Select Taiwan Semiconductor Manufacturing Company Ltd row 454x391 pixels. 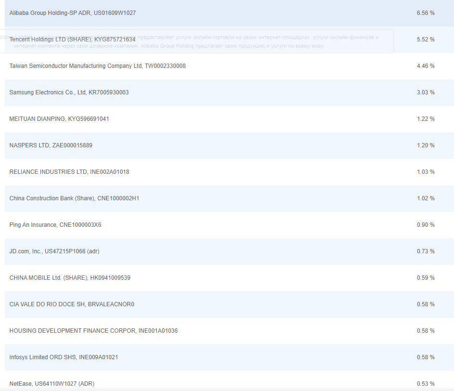[229, 66]
